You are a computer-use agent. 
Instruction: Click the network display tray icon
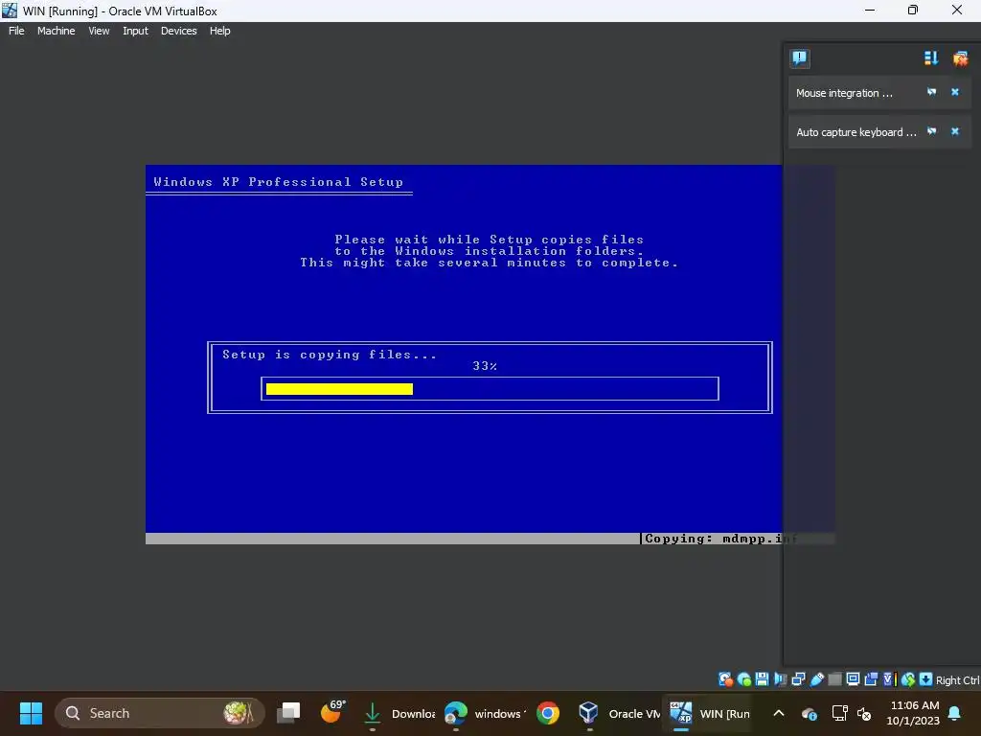click(839, 713)
